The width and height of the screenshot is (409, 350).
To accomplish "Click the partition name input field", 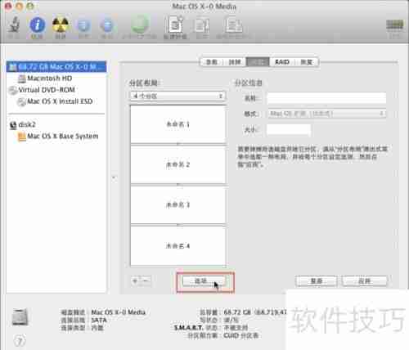I will (x=326, y=98).
